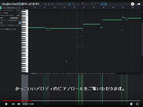Open video title 'Studio One3で曲作ってます1'
The height and width of the screenshot is (107, 143).
21,4
